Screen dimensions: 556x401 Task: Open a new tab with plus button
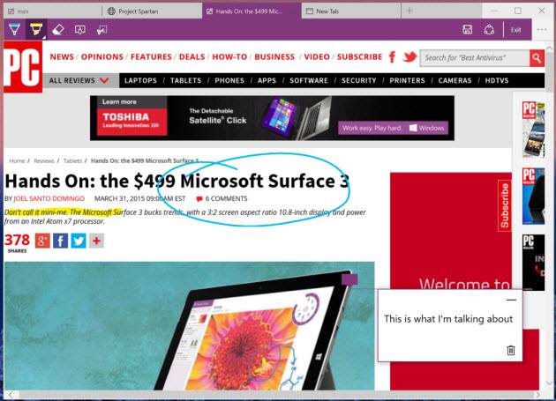(409, 11)
